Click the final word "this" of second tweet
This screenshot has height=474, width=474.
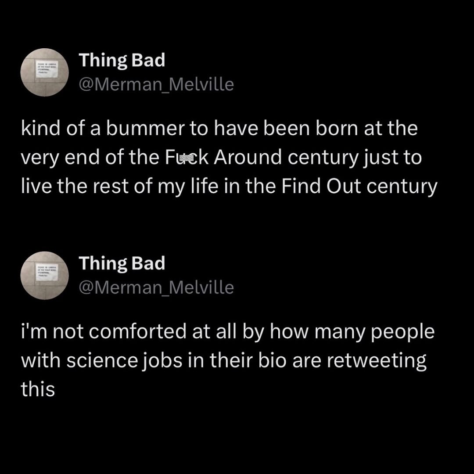tap(38, 389)
